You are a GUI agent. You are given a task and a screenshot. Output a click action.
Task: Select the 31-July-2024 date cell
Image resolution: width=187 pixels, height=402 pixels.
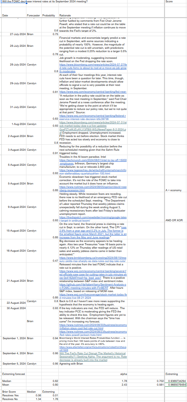14,107
